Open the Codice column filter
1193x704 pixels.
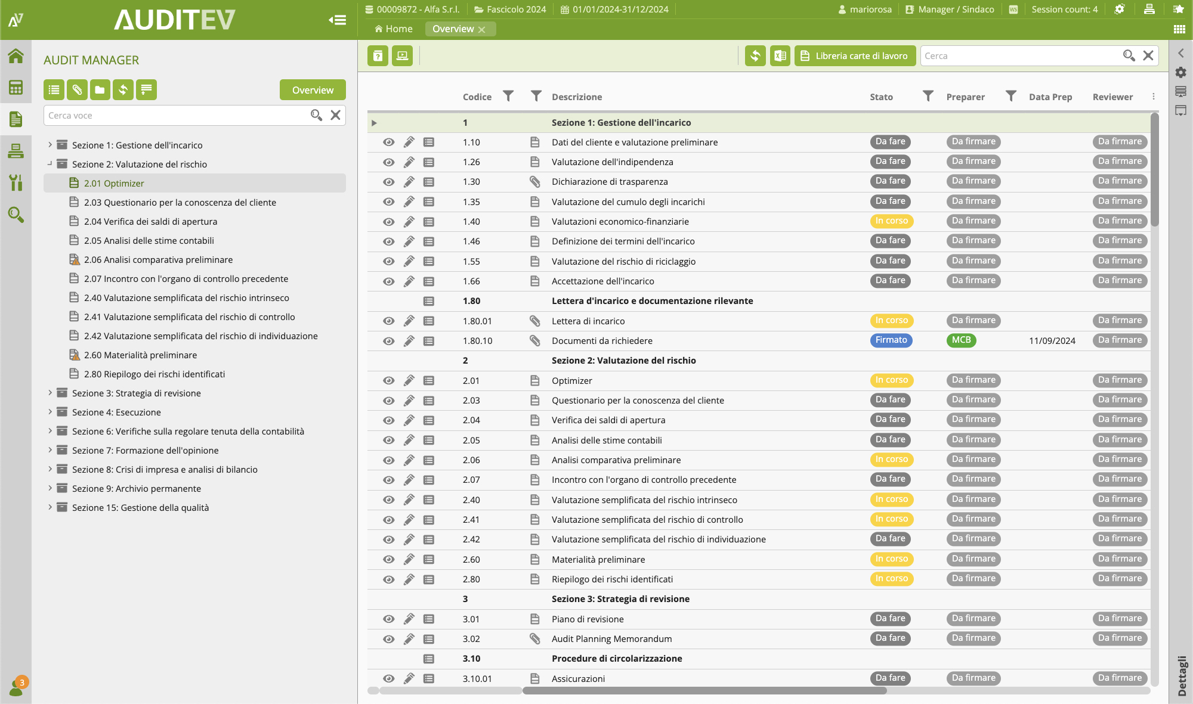[x=508, y=96]
